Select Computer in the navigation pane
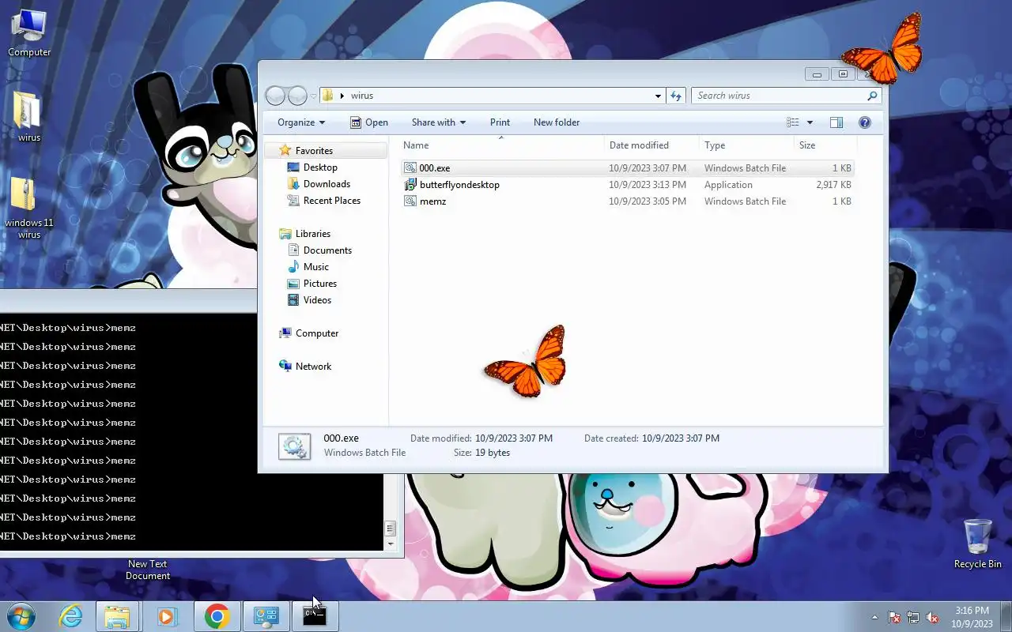1012x632 pixels. point(316,333)
